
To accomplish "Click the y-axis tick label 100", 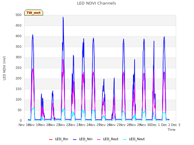I will pos(18,100).
